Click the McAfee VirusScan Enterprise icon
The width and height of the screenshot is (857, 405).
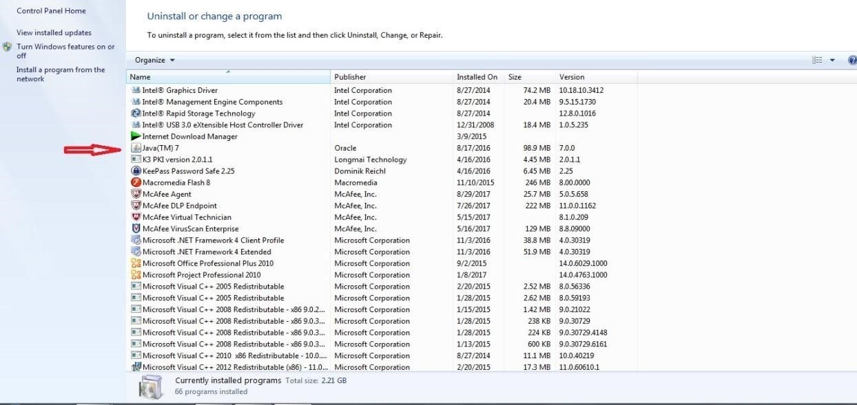[136, 229]
